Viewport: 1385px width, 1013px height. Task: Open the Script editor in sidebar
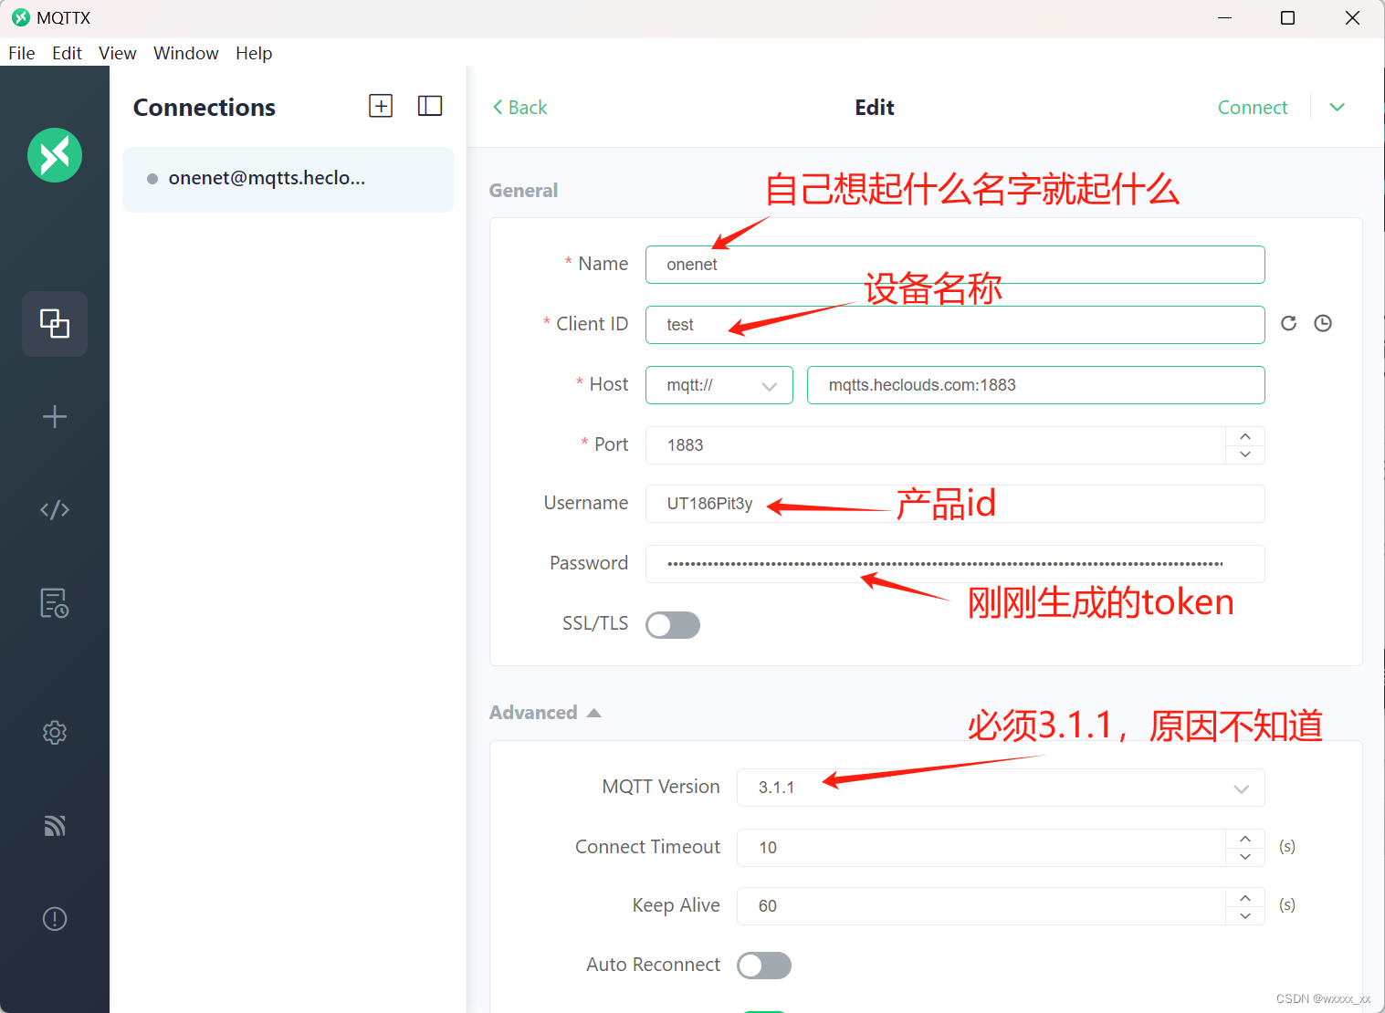55,509
